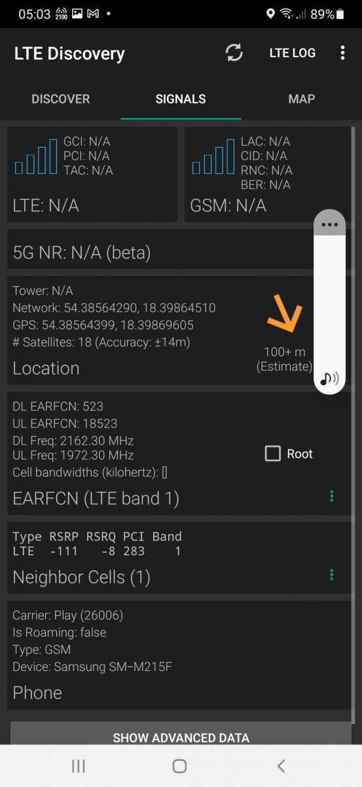This screenshot has height=787, width=362.
Task: Open the three-dot overflow menu
Action: [x=342, y=53]
